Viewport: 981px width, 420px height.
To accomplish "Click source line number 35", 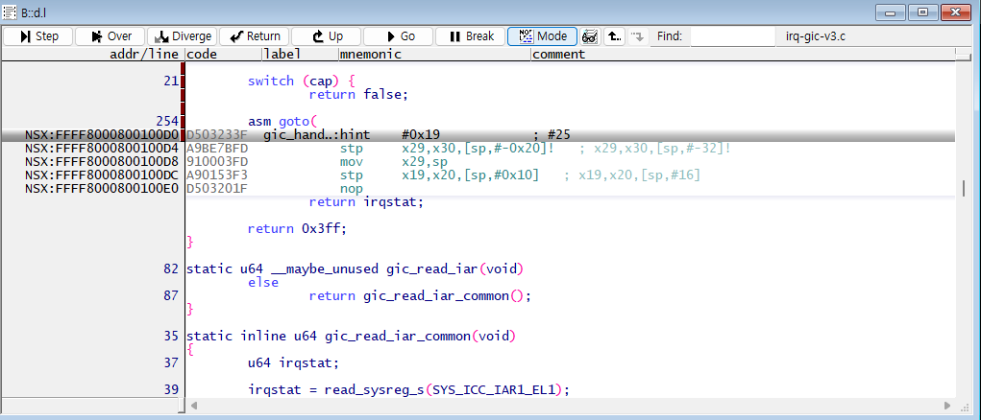I will [x=171, y=336].
